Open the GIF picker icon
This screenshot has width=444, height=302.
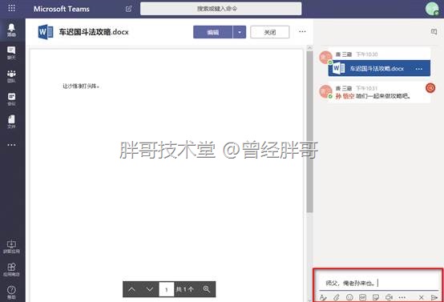coord(363,297)
